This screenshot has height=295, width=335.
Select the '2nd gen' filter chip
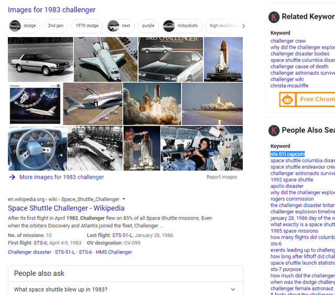55,26
